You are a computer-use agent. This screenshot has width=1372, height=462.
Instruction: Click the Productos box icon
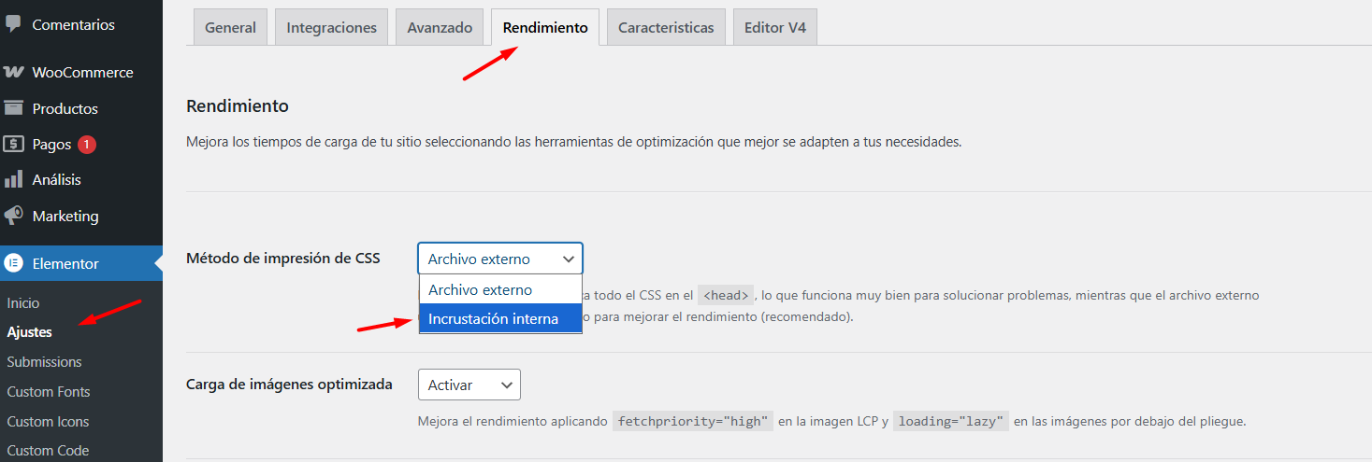[13, 108]
